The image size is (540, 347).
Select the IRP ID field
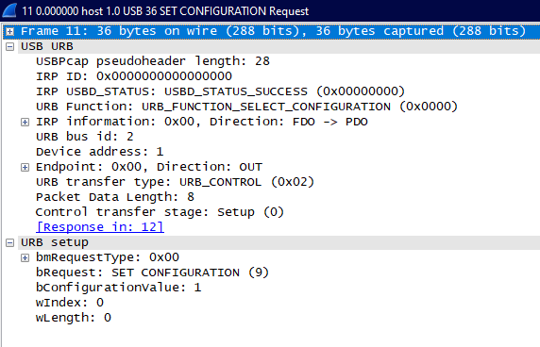click(x=134, y=76)
